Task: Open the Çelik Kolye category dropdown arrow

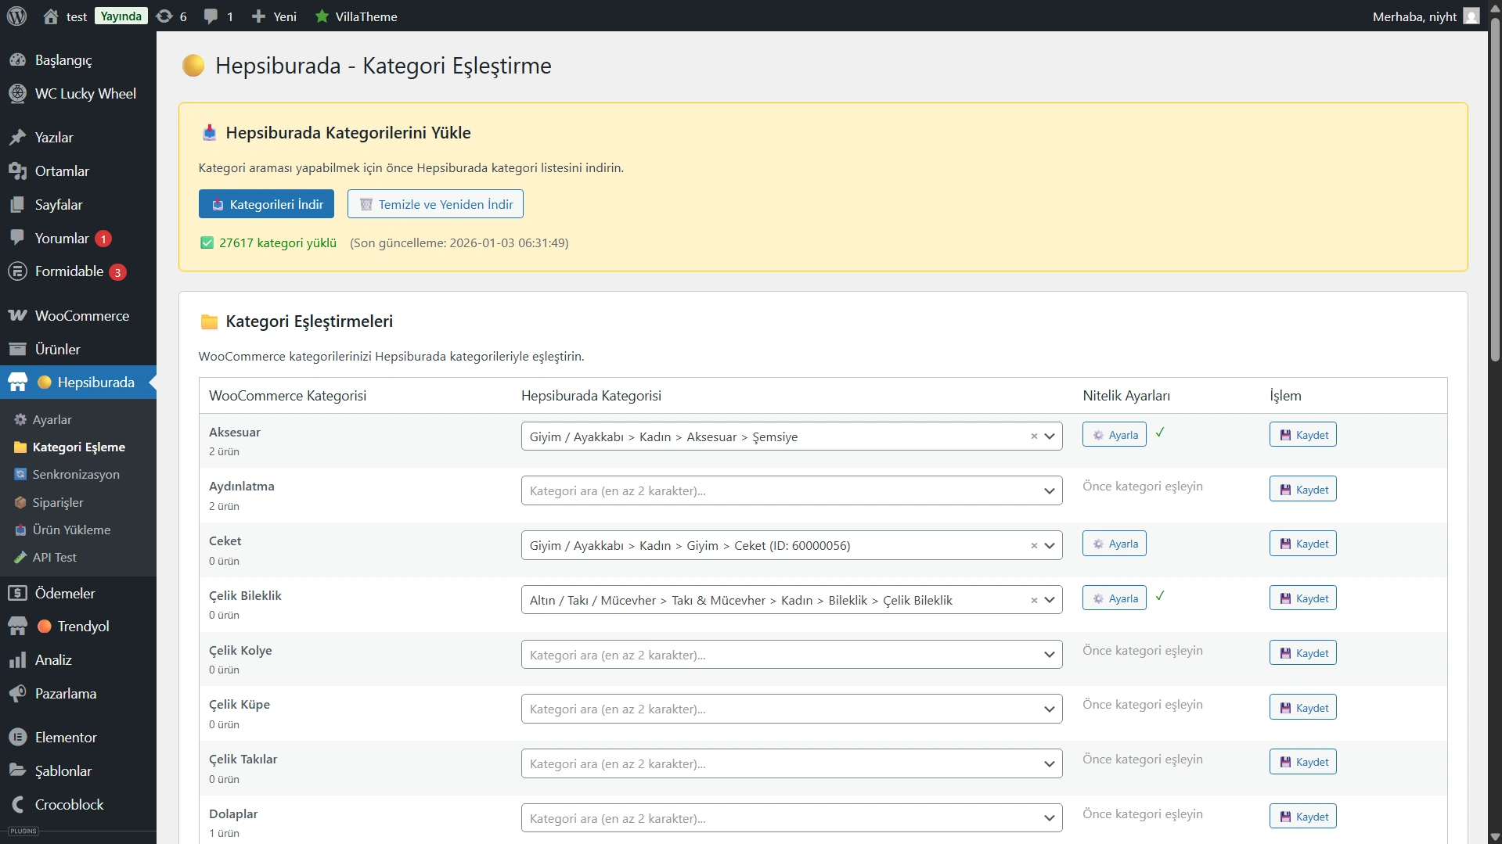Action: (1049, 655)
